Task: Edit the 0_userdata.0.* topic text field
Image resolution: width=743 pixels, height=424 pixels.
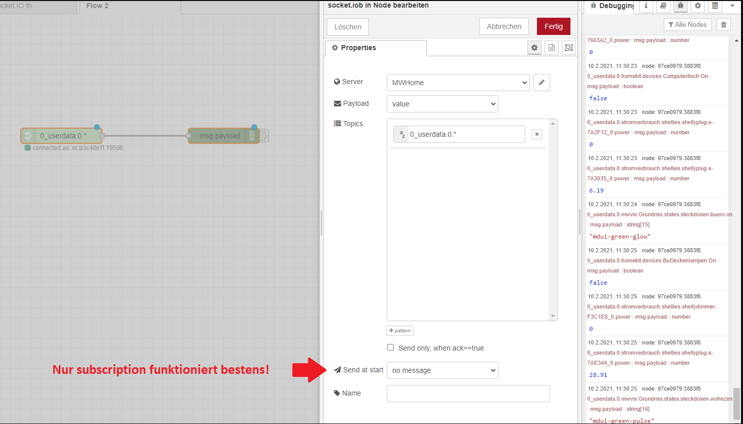Action: [x=466, y=134]
